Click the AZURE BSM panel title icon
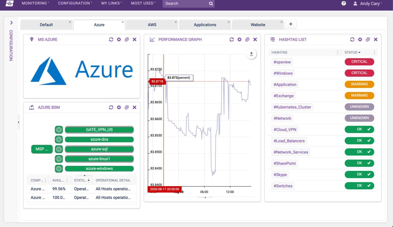 (x=32, y=107)
